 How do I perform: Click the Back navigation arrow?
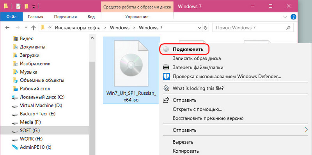point(7,28)
